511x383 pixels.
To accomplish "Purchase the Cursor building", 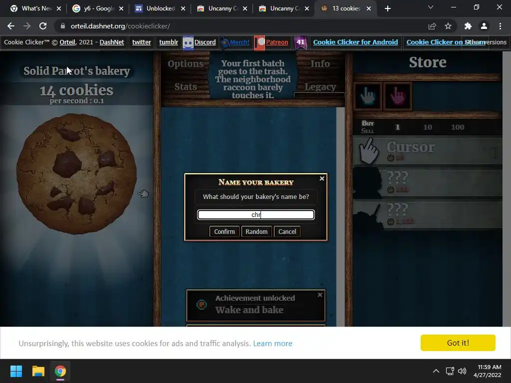I will point(427,151).
